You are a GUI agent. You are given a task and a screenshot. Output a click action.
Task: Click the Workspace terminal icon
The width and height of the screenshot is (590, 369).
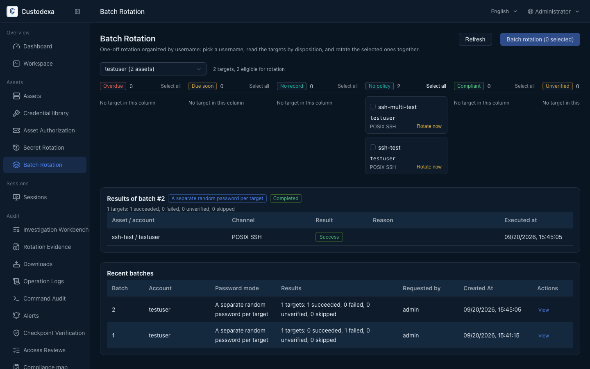[x=16, y=64]
